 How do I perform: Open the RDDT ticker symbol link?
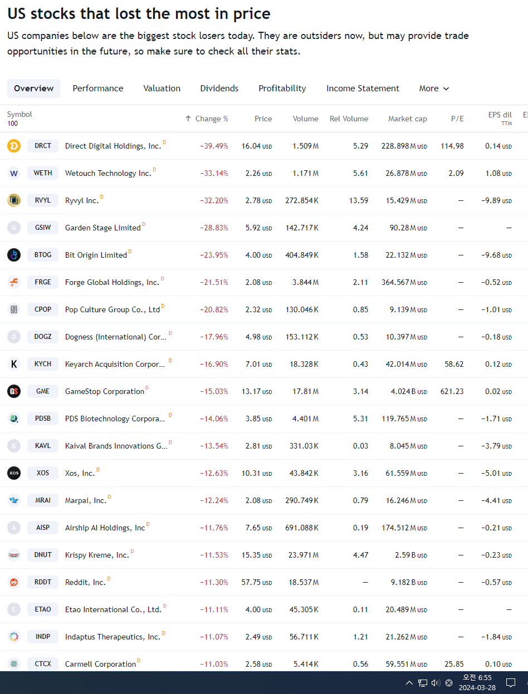(43, 582)
